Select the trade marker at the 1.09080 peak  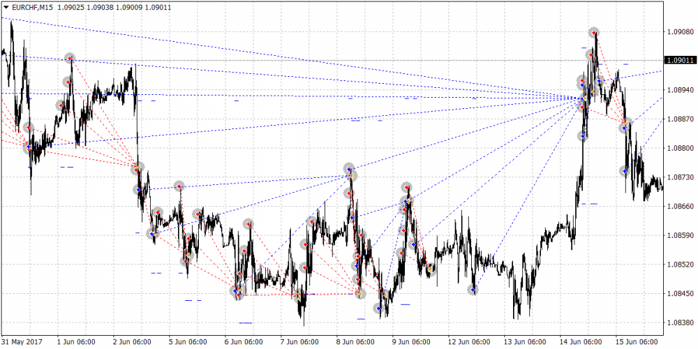click(594, 32)
